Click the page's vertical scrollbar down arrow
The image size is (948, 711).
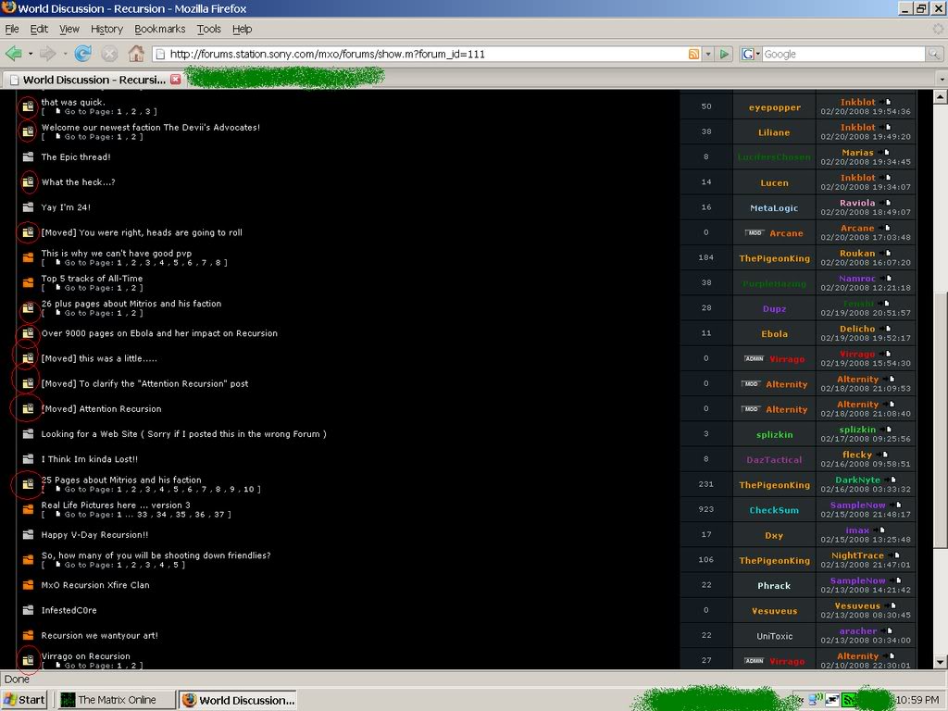(x=941, y=662)
